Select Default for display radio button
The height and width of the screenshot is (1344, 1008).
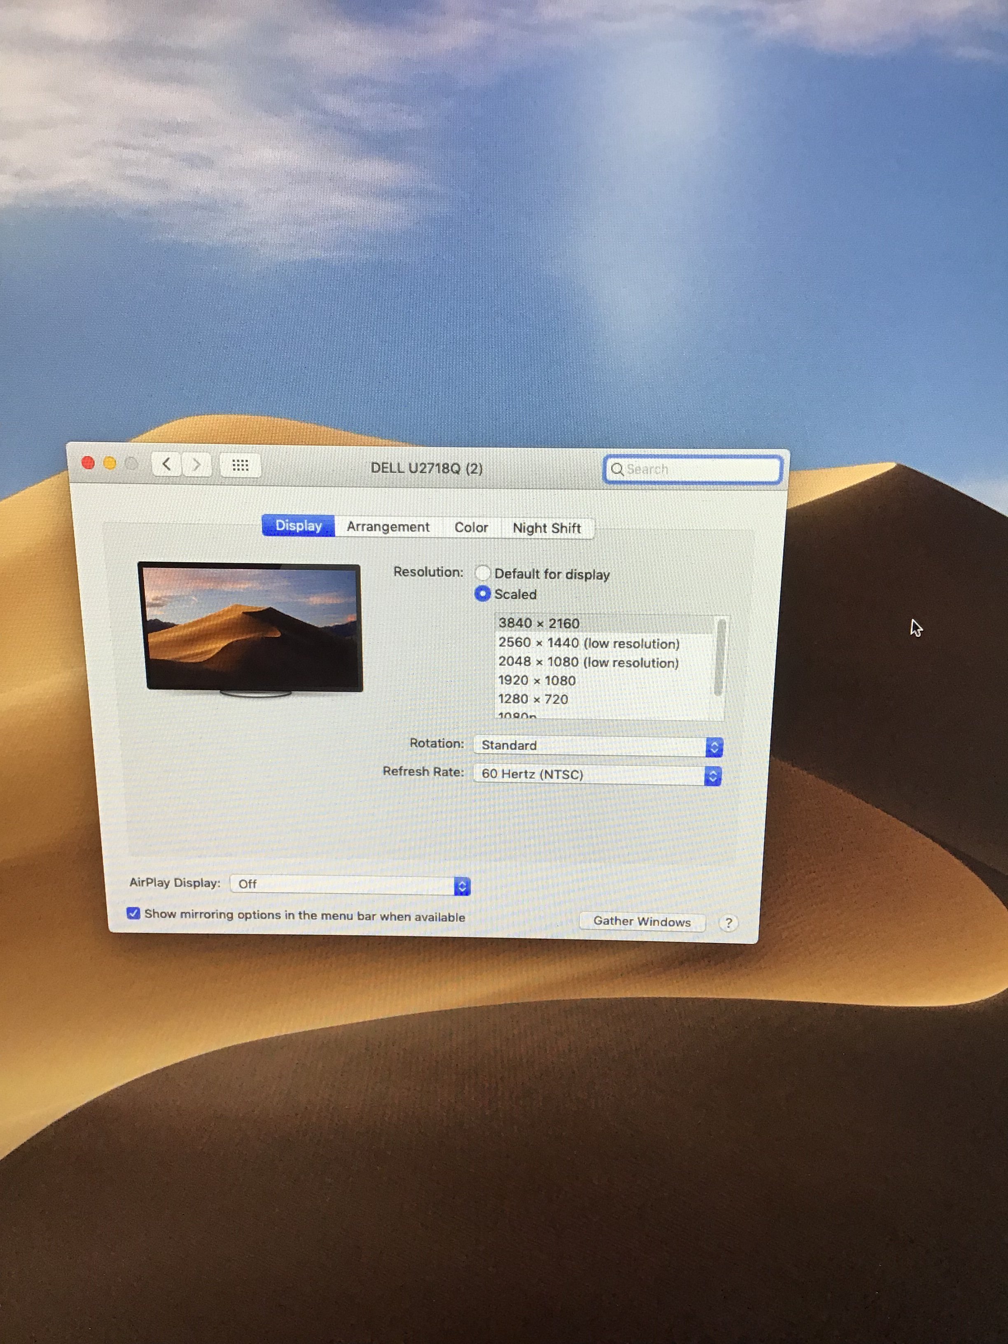click(x=483, y=573)
